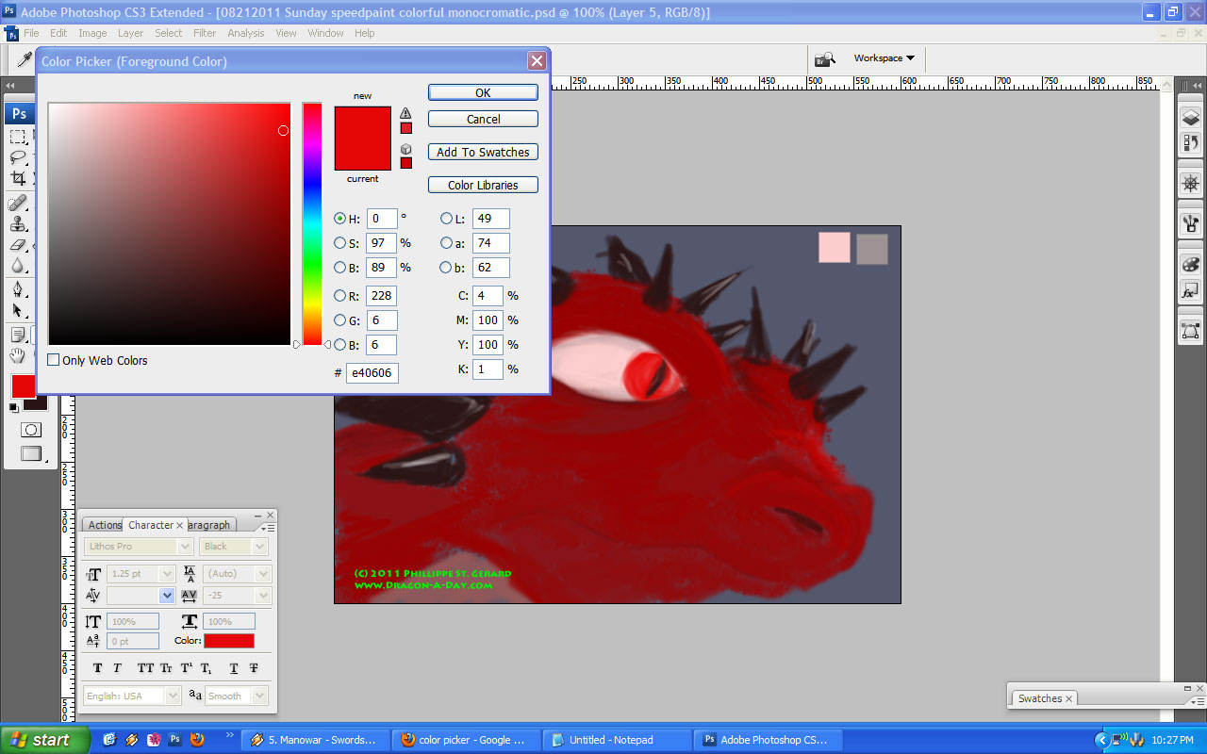
Task: Open Untitled - Notepad from taskbar
Action: (x=618, y=740)
